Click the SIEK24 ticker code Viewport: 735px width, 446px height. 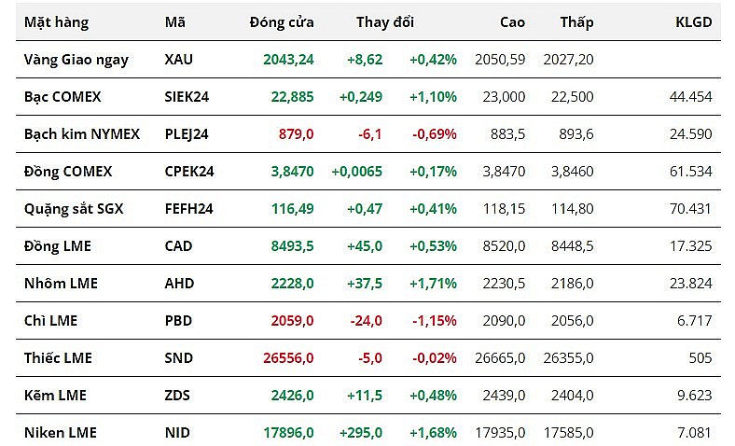(x=187, y=96)
